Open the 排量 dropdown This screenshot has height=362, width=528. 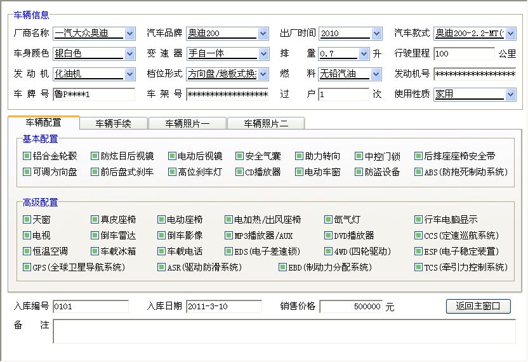pos(364,53)
